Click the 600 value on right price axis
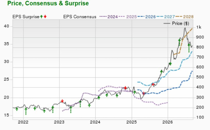 point(200,67)
